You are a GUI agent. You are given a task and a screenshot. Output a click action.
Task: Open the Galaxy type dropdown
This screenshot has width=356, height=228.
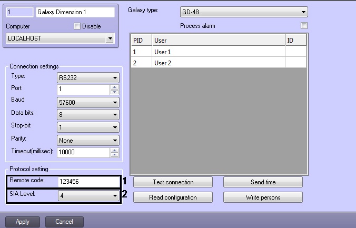244,12
